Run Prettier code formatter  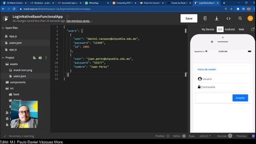162,136
